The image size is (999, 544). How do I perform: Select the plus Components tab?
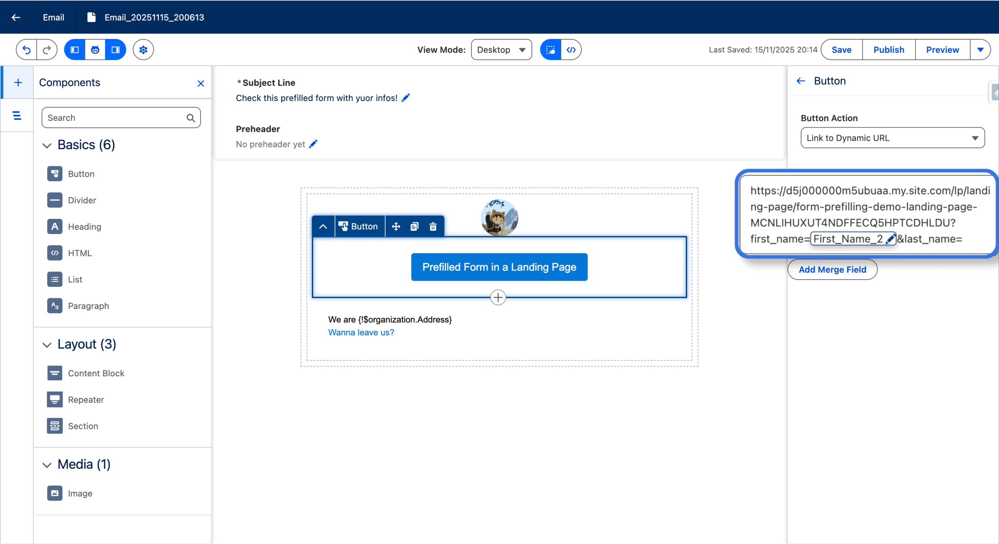[18, 83]
